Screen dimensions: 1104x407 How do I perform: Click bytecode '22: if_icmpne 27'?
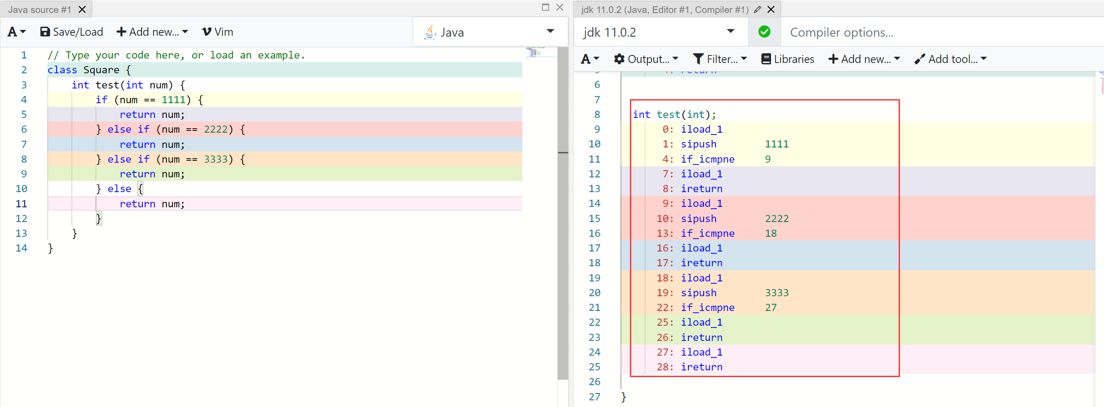tap(717, 308)
